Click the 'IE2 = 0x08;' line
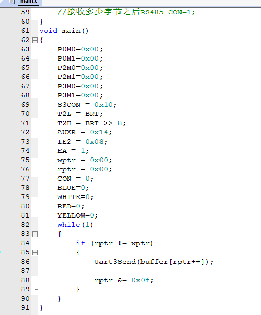The width and height of the screenshot is (261, 315). (83, 142)
